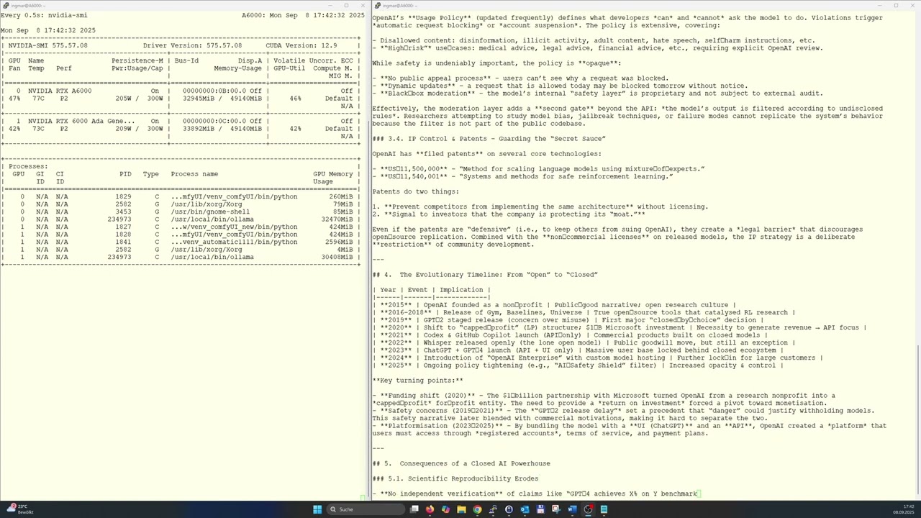Open the Windows Start menu
The width and height of the screenshot is (921, 518).
point(317,509)
